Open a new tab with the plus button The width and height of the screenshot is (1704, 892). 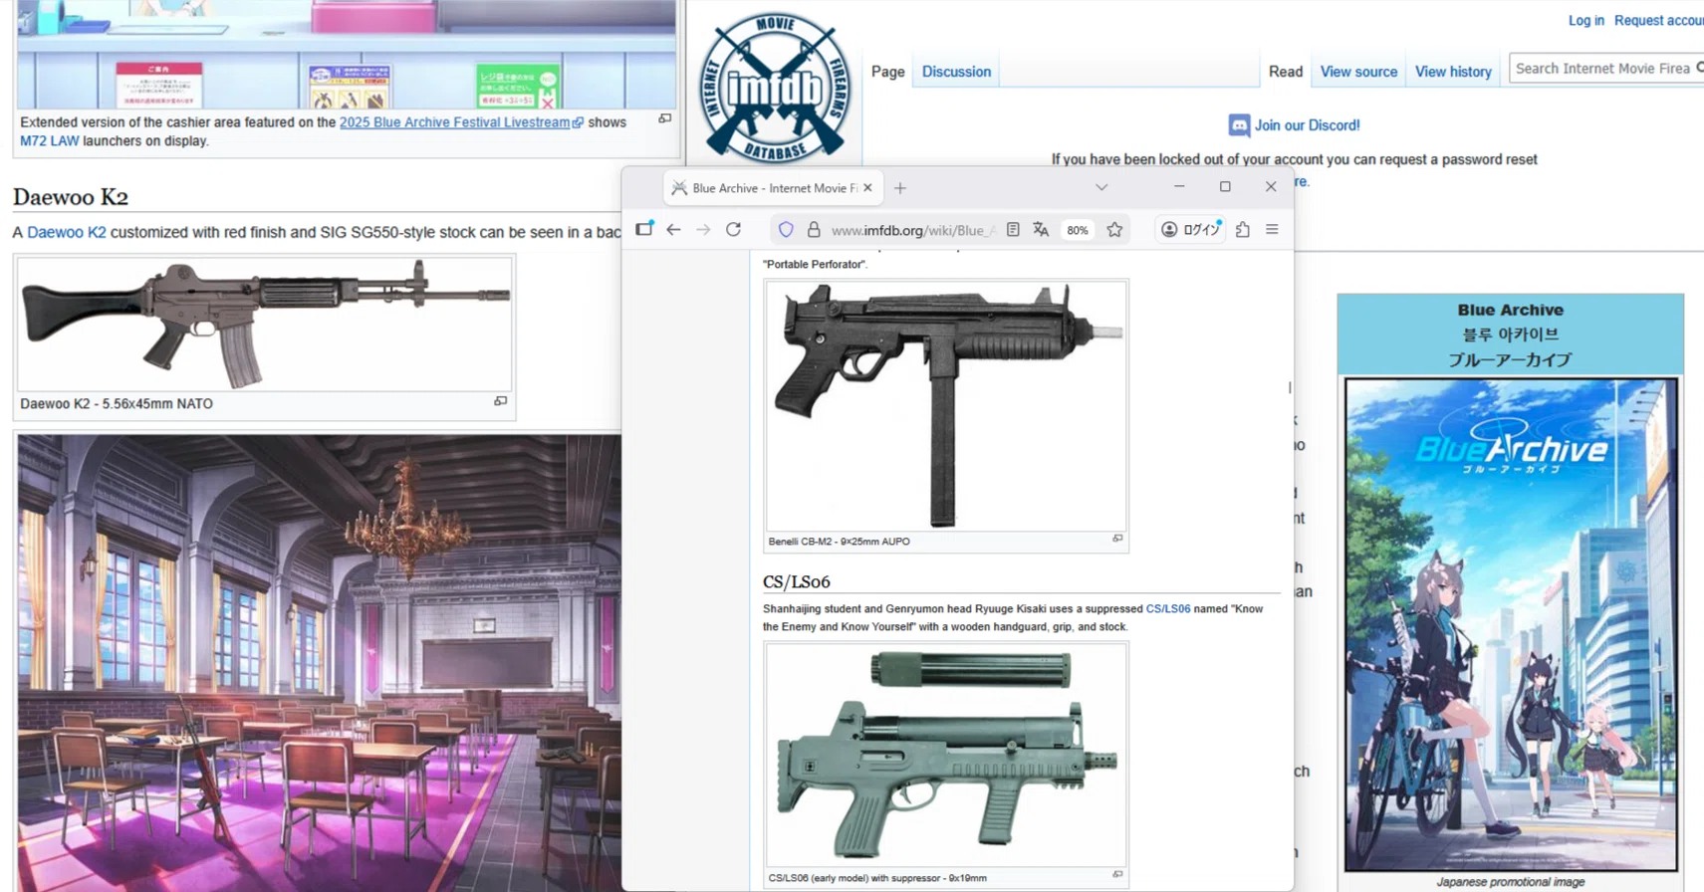point(900,188)
